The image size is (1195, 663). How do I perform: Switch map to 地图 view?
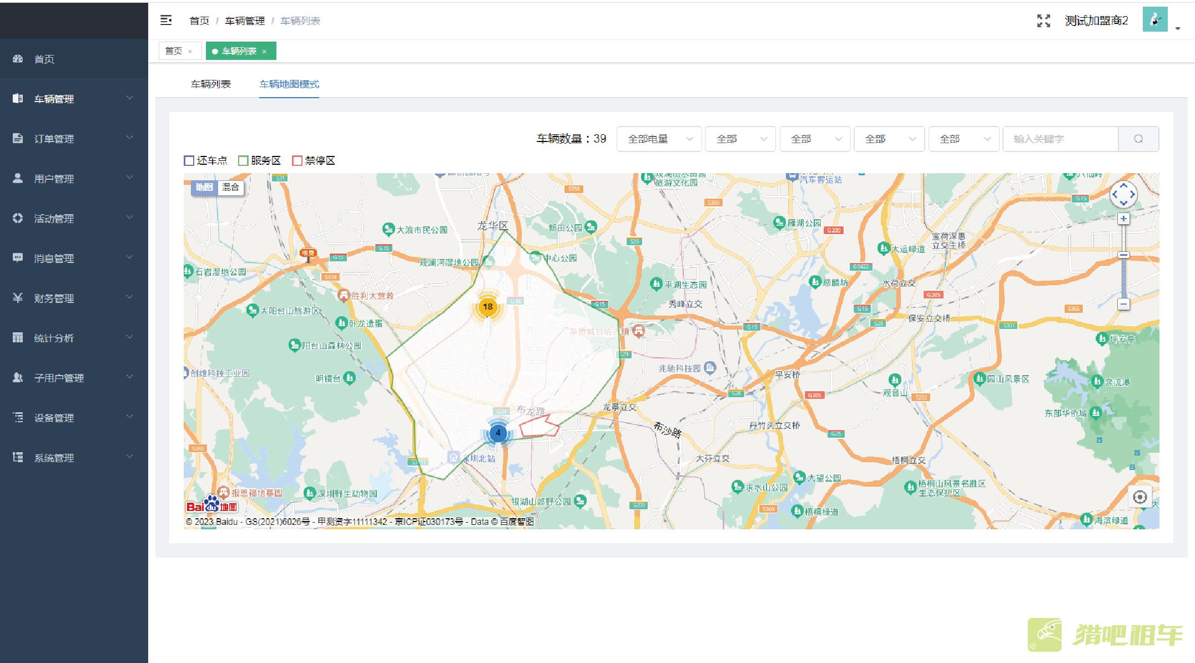tap(204, 188)
